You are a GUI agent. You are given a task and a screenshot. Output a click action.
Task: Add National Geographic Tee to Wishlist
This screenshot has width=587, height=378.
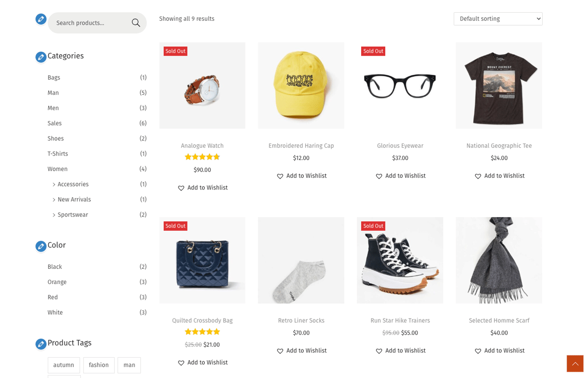click(x=499, y=175)
